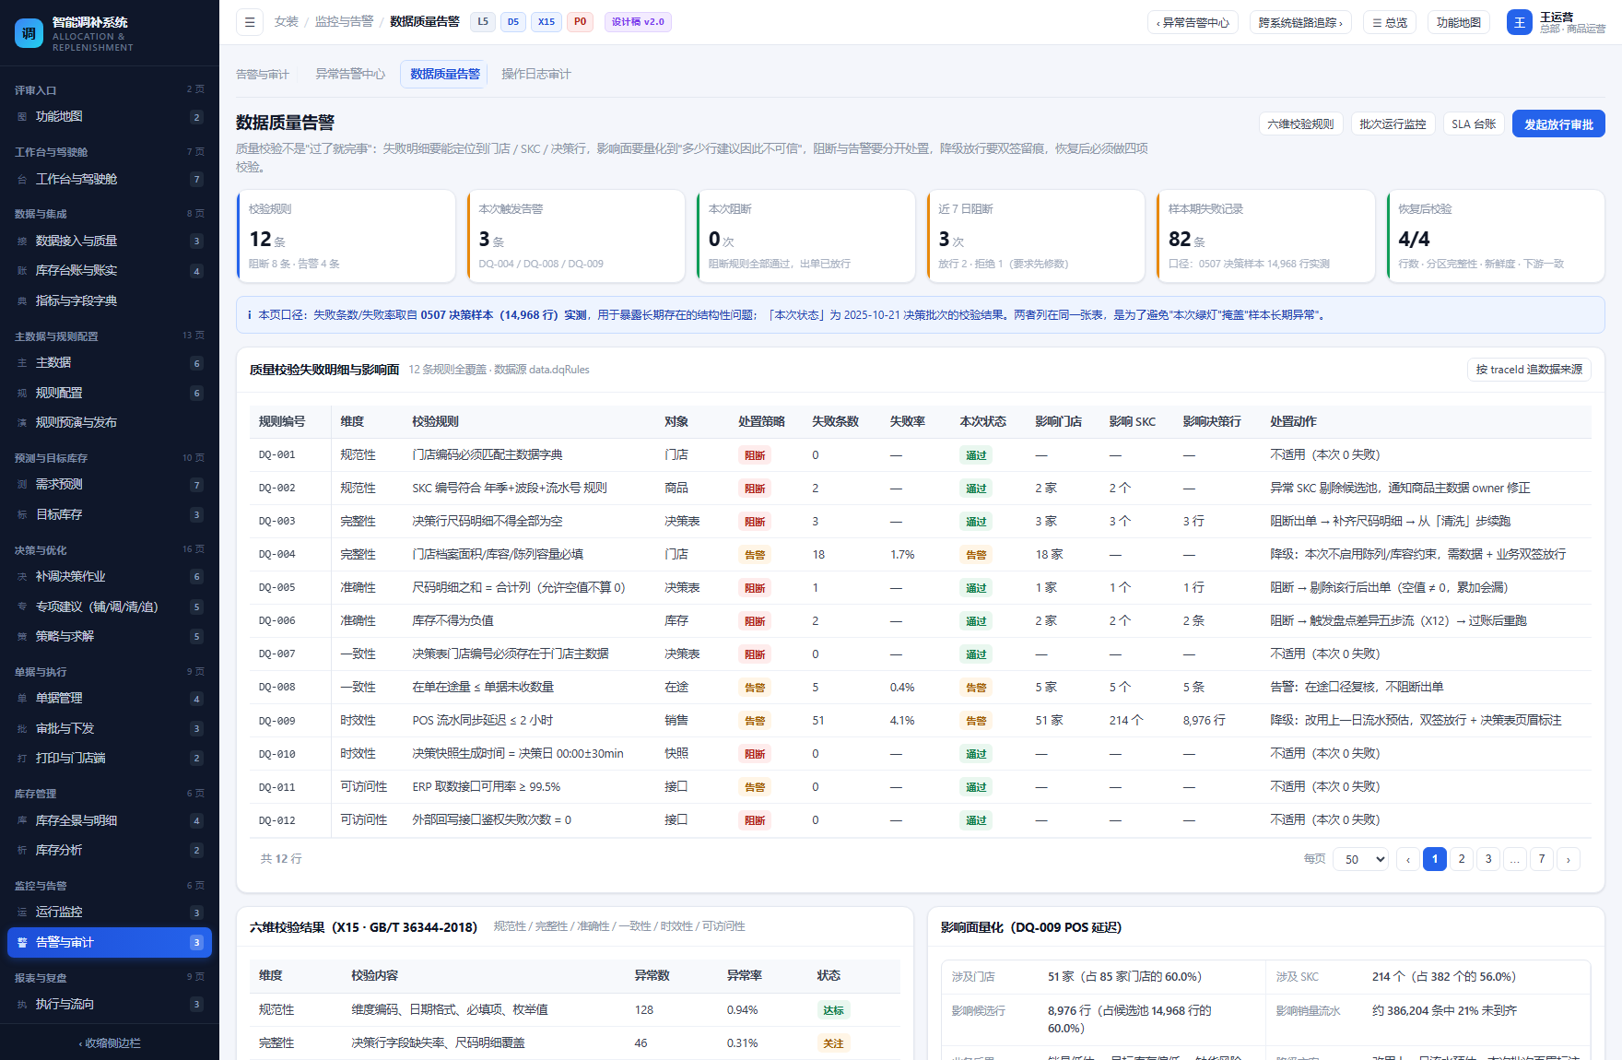Open 功能地图 top bar button
This screenshot has height=1060, width=1622.
[x=1459, y=23]
